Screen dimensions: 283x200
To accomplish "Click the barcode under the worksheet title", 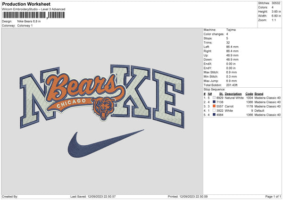I will pyautogui.click(x=33, y=15).
